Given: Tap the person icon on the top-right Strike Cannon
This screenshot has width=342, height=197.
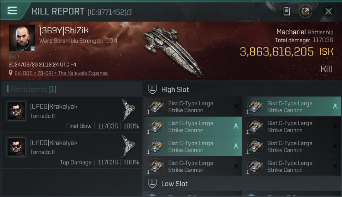Looking at the screenshot, I should coord(335,106).
